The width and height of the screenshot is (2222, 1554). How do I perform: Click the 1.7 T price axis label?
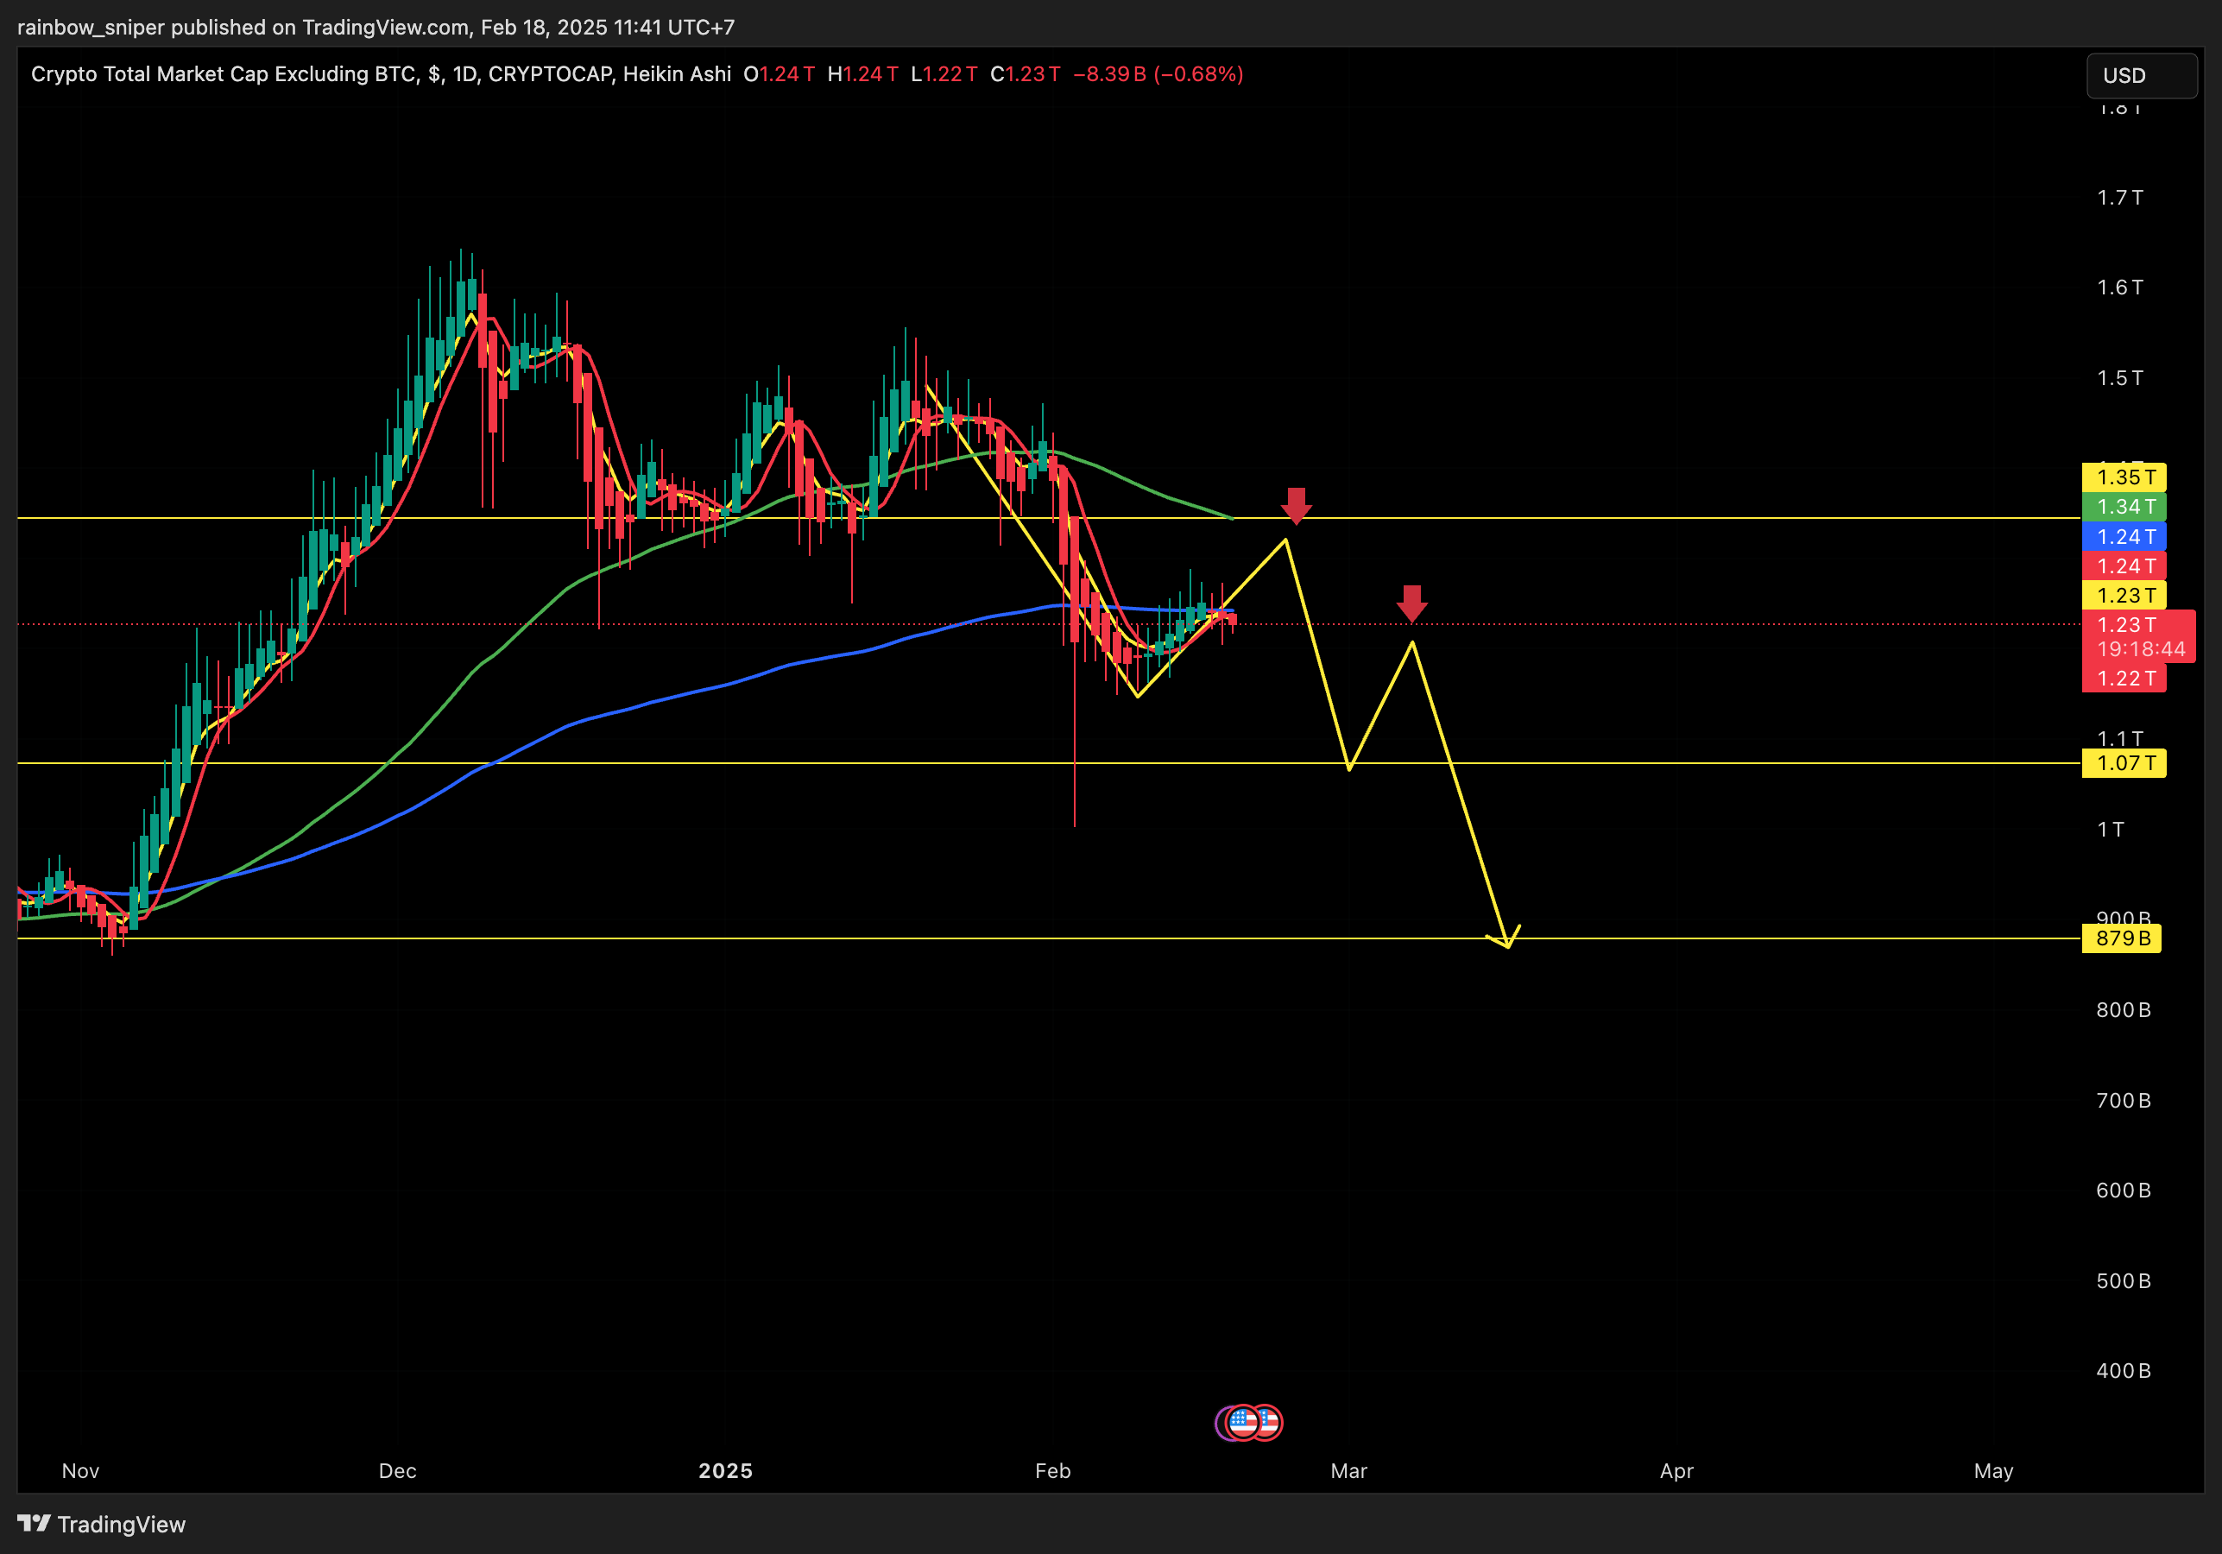pyautogui.click(x=2119, y=198)
